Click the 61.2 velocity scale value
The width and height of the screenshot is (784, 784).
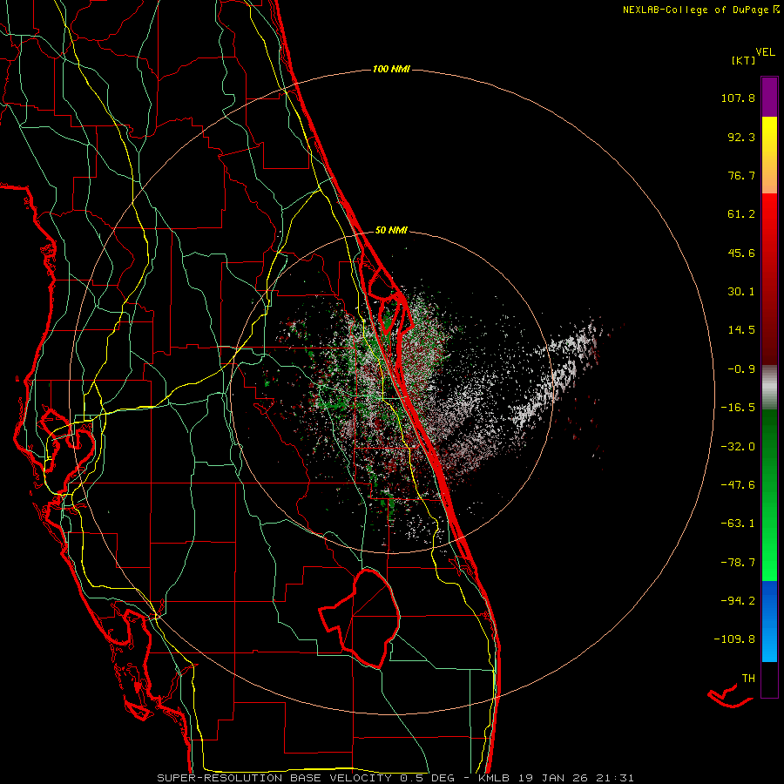click(741, 214)
